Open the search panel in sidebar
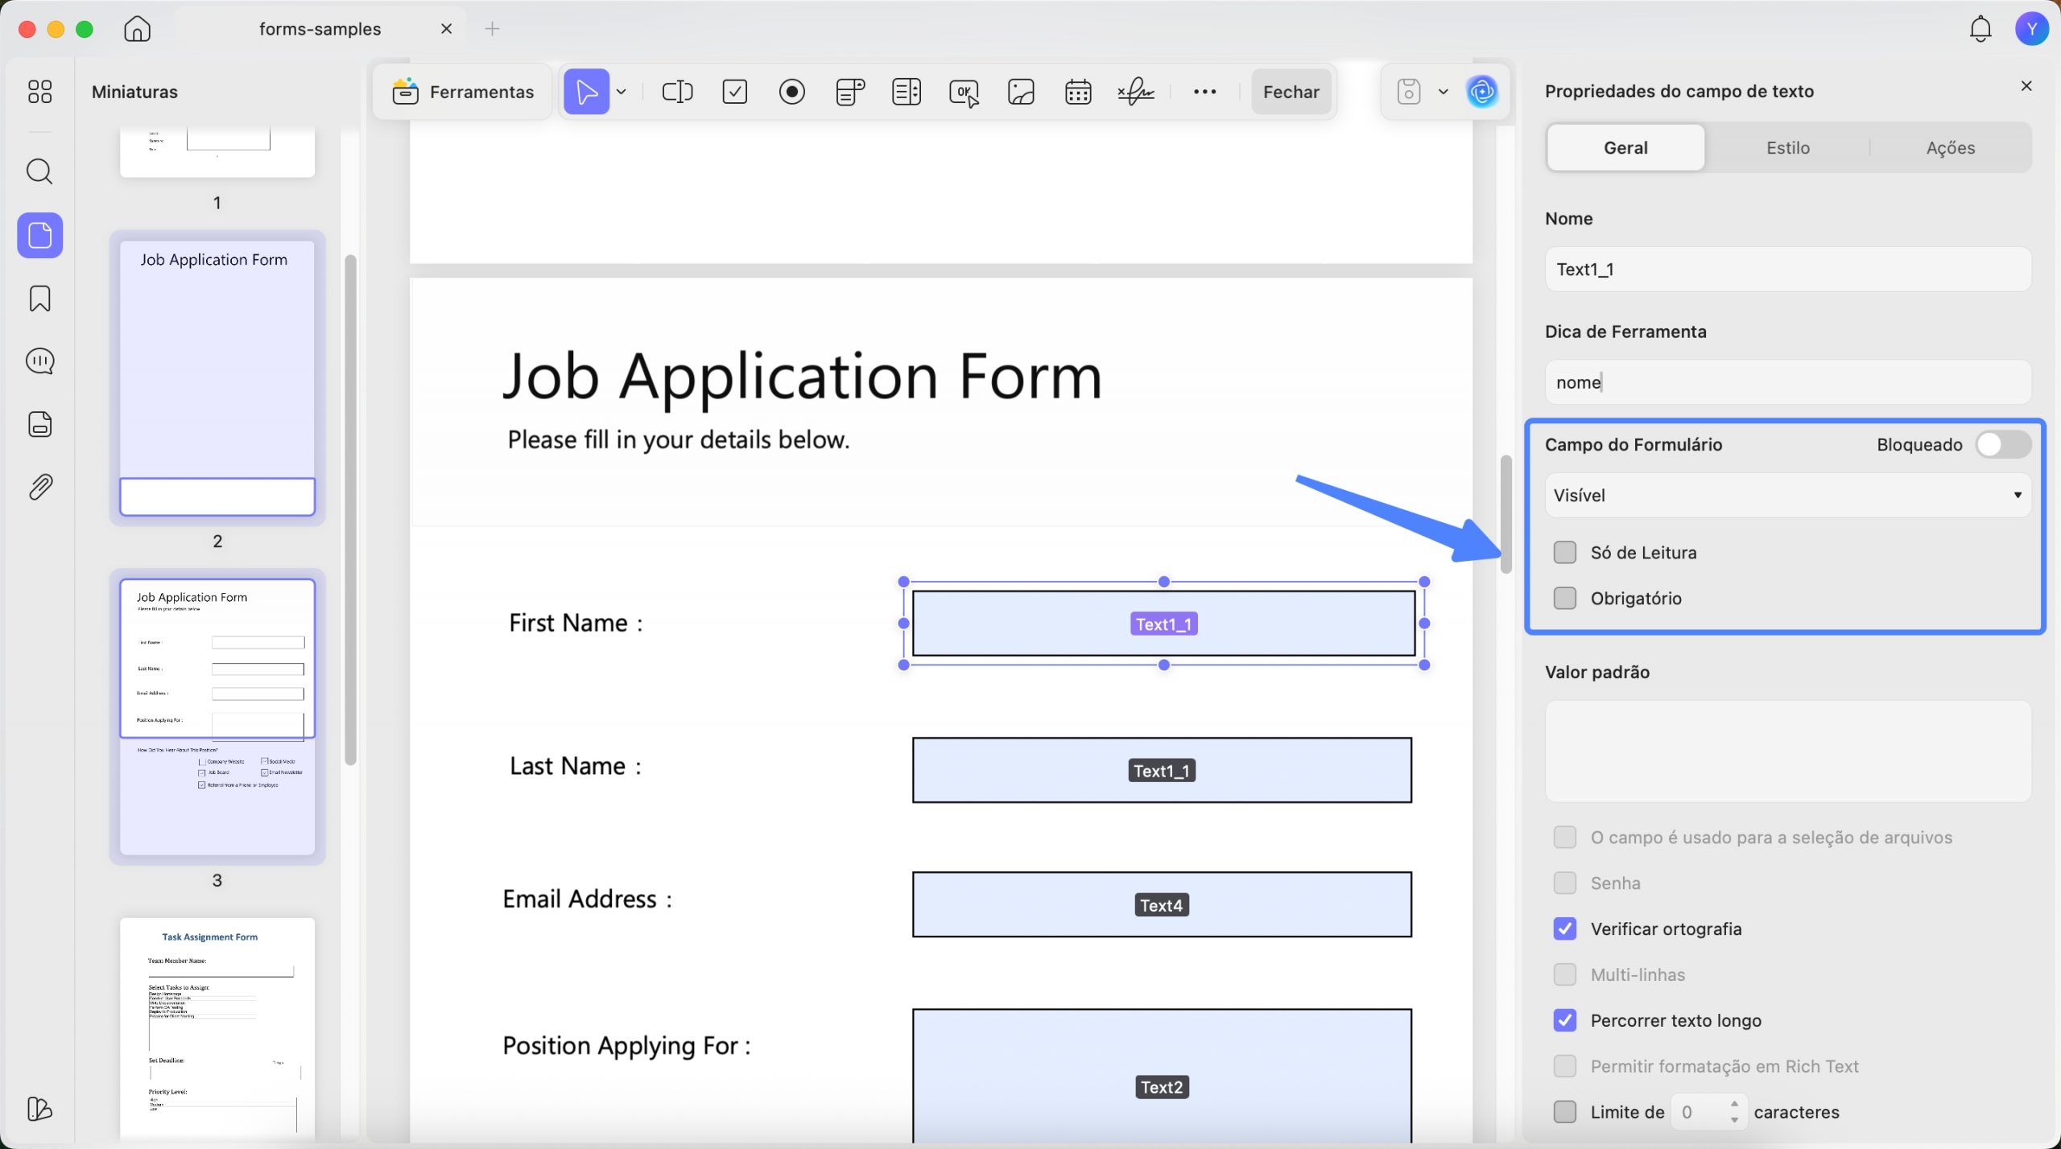This screenshot has height=1149, width=2061. 39,171
